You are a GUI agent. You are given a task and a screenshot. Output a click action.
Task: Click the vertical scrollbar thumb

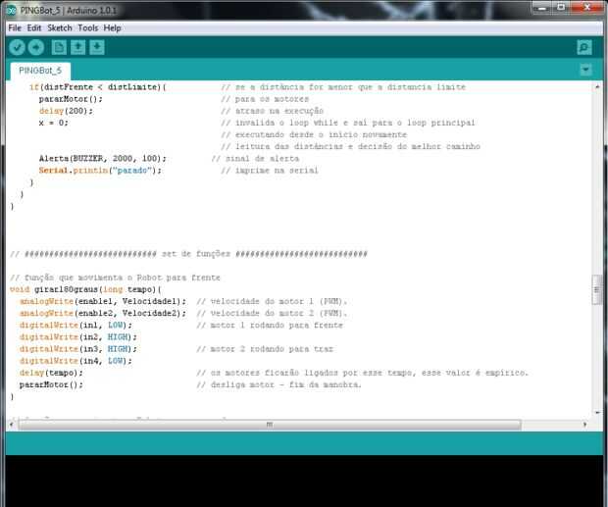click(x=597, y=290)
